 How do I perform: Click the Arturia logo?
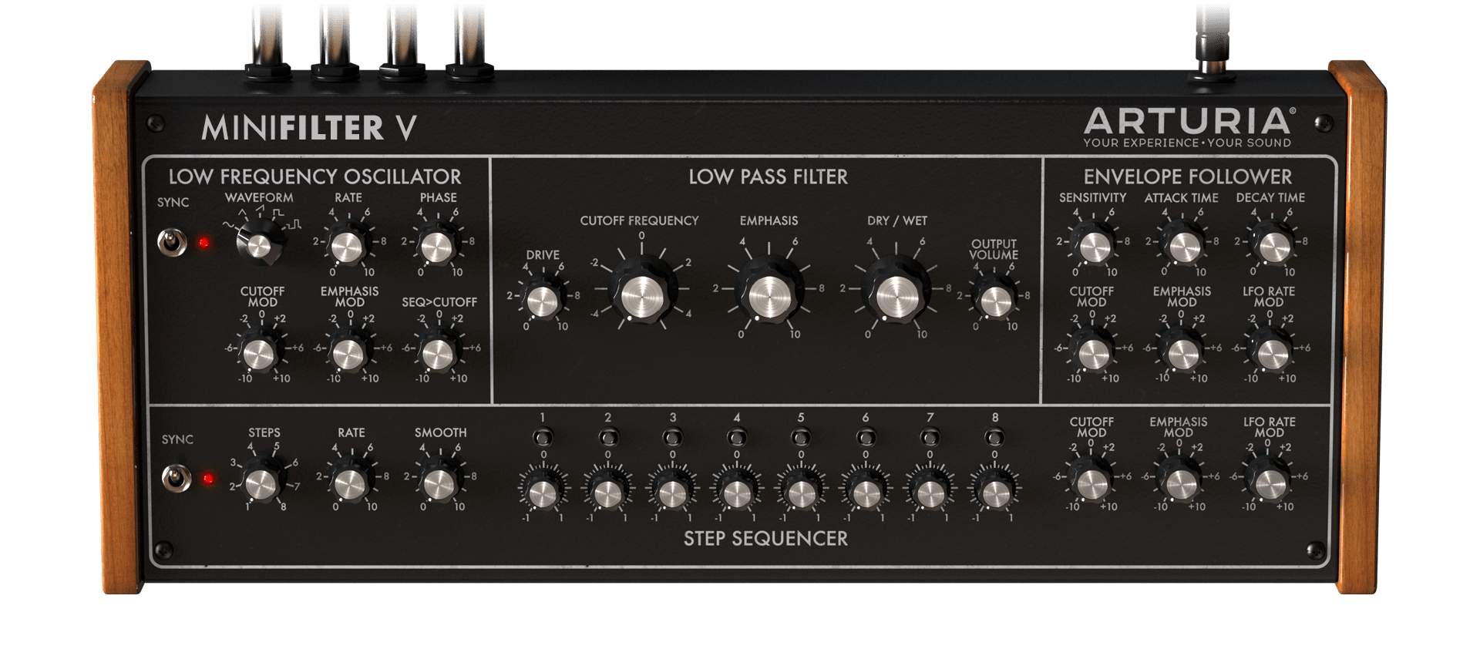pos(1189,127)
